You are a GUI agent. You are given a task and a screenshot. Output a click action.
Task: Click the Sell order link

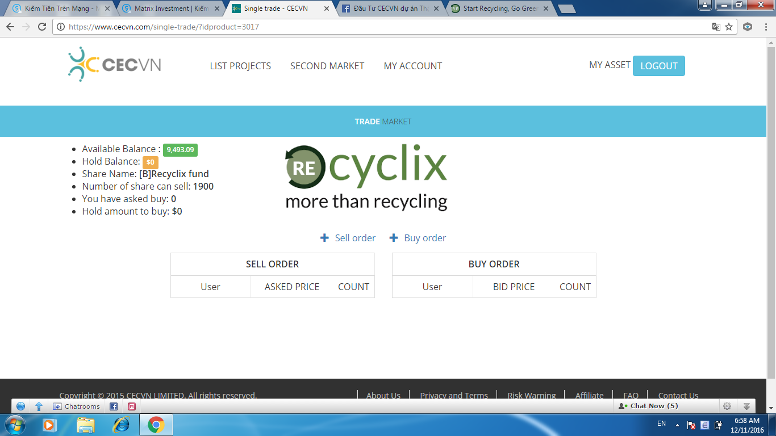click(355, 238)
